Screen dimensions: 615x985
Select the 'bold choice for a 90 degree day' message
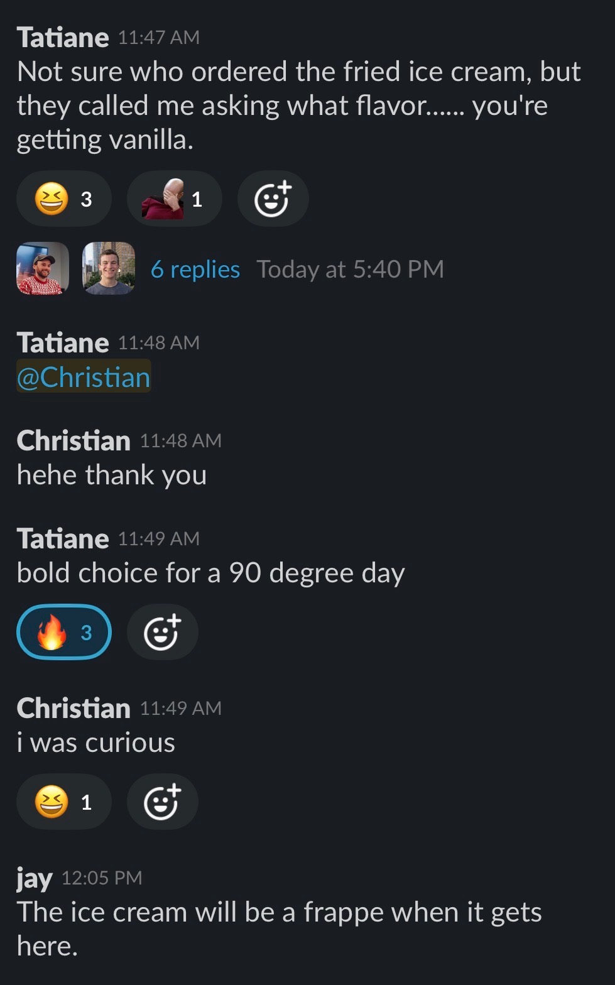pos(211,573)
